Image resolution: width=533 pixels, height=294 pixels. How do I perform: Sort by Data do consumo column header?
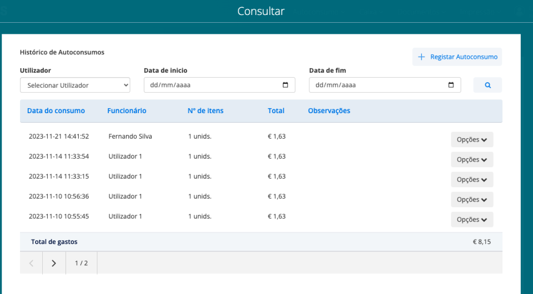pyautogui.click(x=56, y=111)
